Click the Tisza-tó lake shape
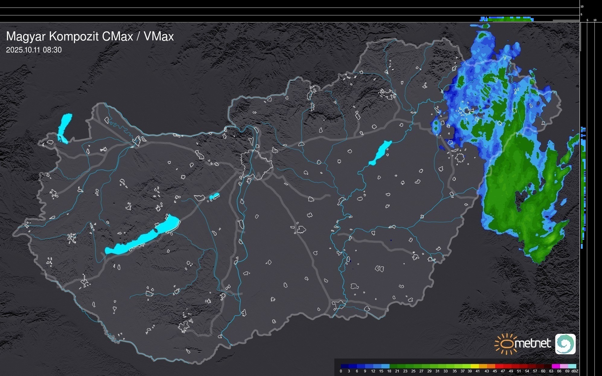The image size is (602, 376). [x=380, y=153]
